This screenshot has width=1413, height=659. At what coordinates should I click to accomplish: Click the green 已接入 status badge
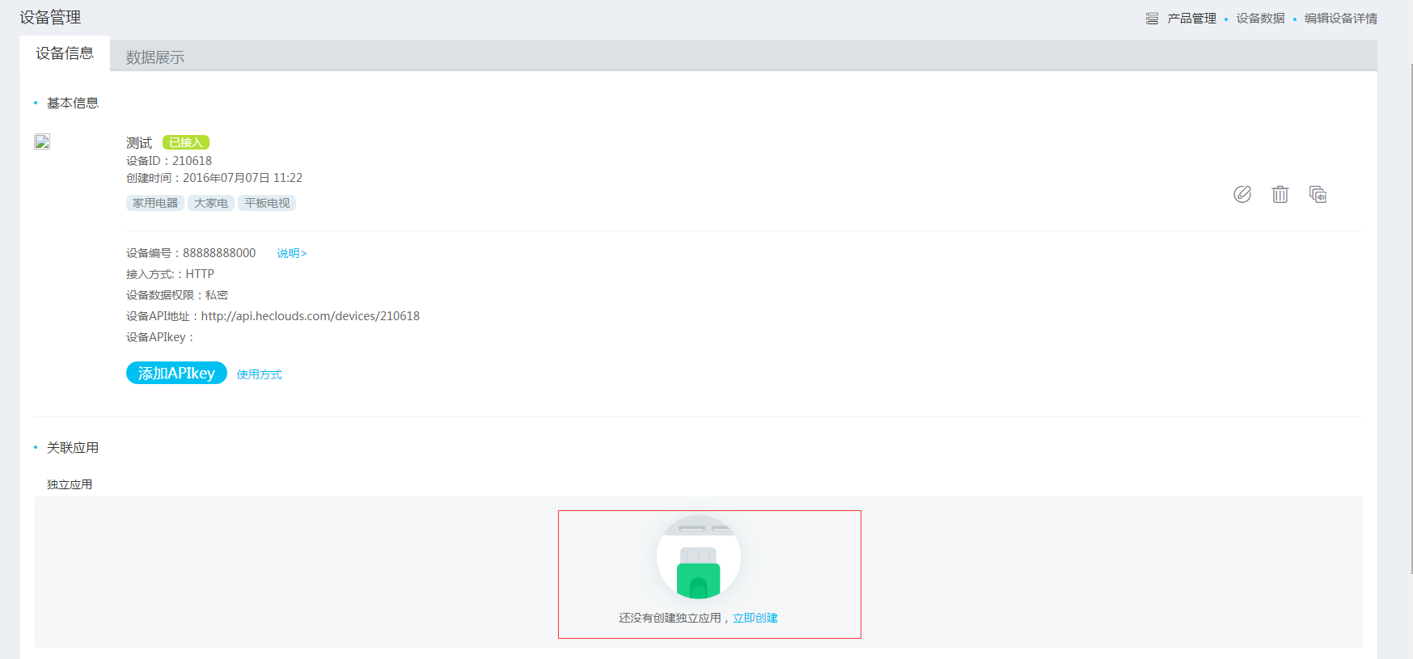click(186, 142)
